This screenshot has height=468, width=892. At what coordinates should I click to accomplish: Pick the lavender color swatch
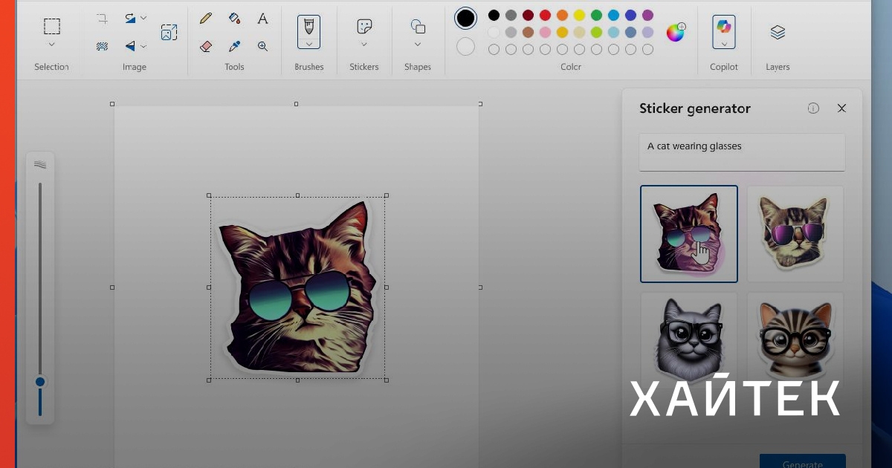coord(647,32)
